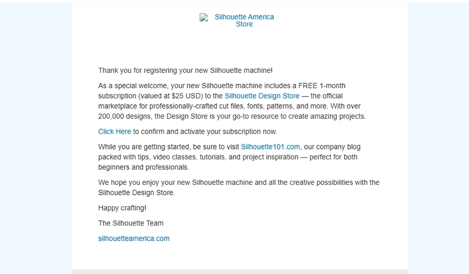Click "The Silhouette Team" signature text
Image resolution: width=469 pixels, height=274 pixels.
click(131, 223)
